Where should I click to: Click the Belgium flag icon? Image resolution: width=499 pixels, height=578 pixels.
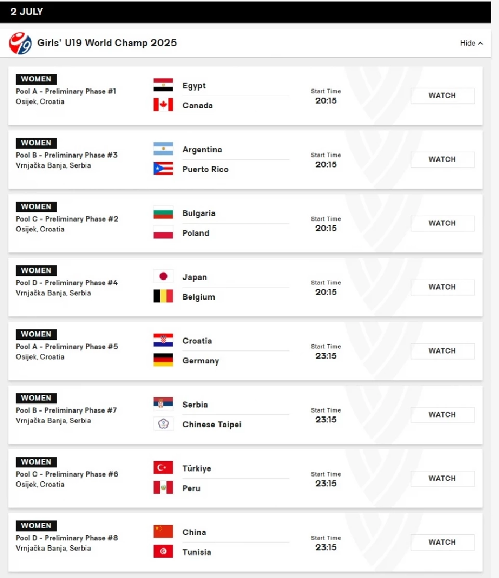[x=163, y=295]
